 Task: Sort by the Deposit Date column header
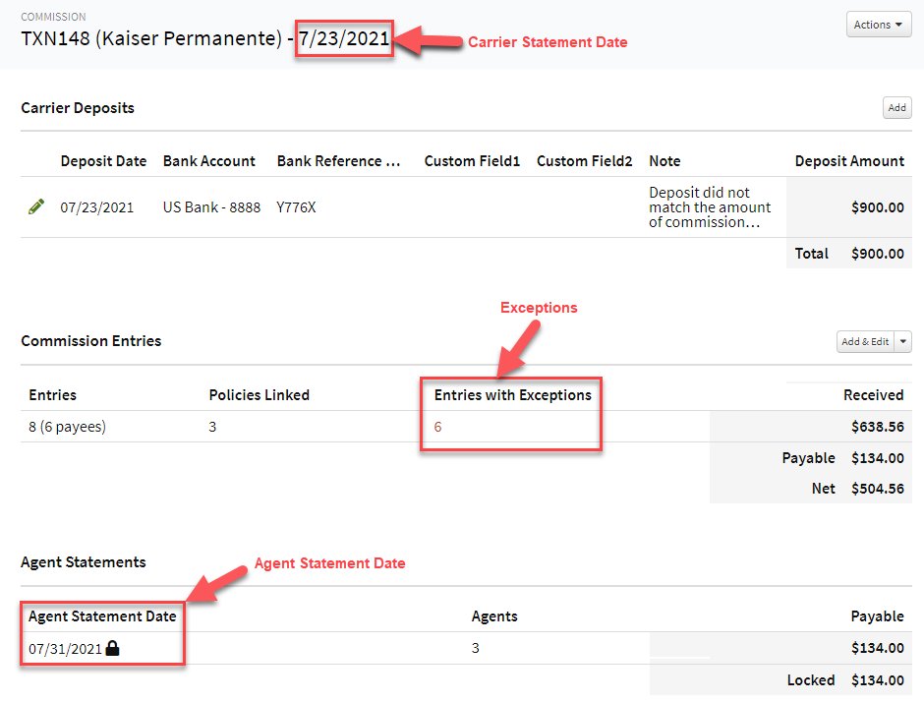tap(103, 160)
